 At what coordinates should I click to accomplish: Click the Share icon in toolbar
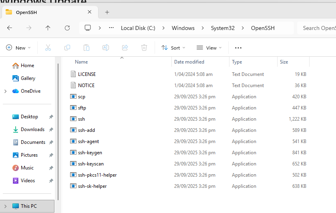pyautogui.click(x=125, y=48)
